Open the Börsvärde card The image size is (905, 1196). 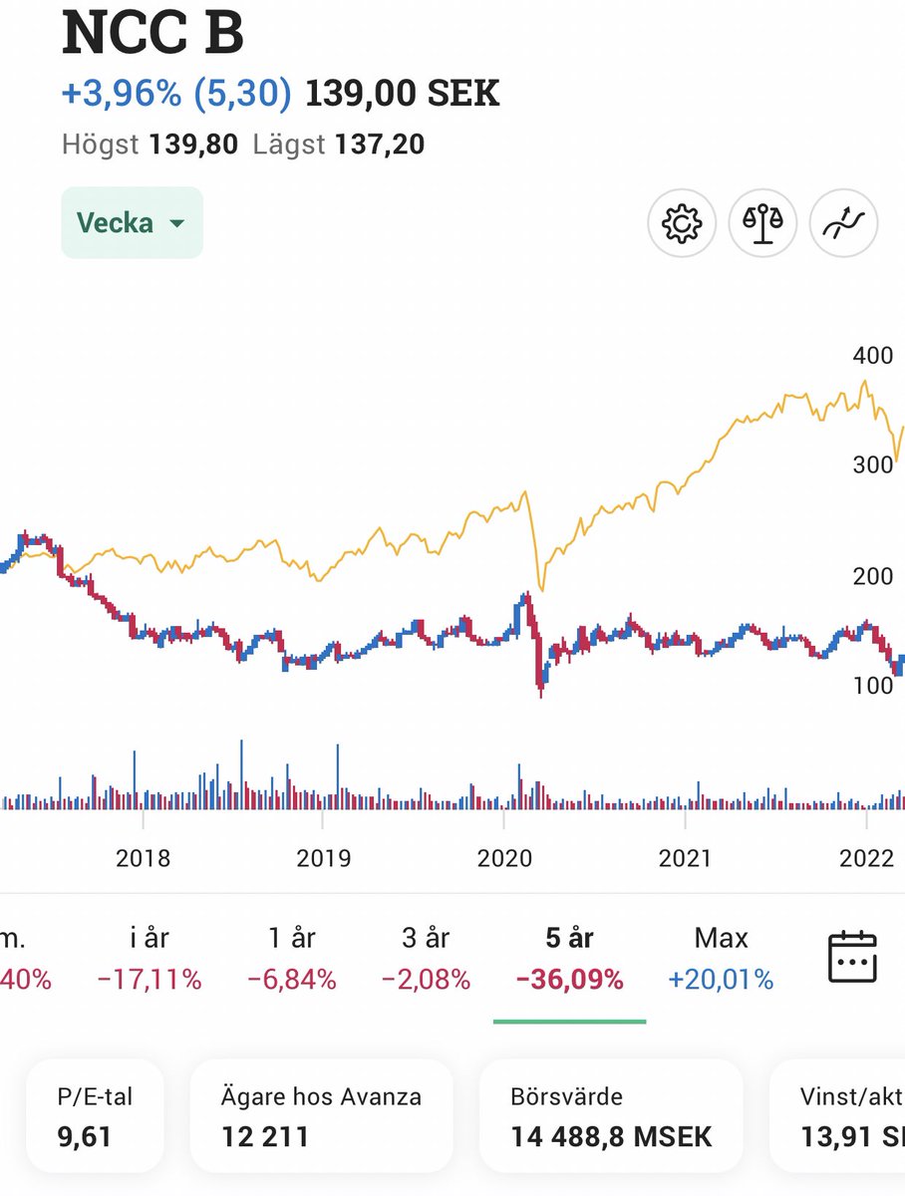(611, 1115)
